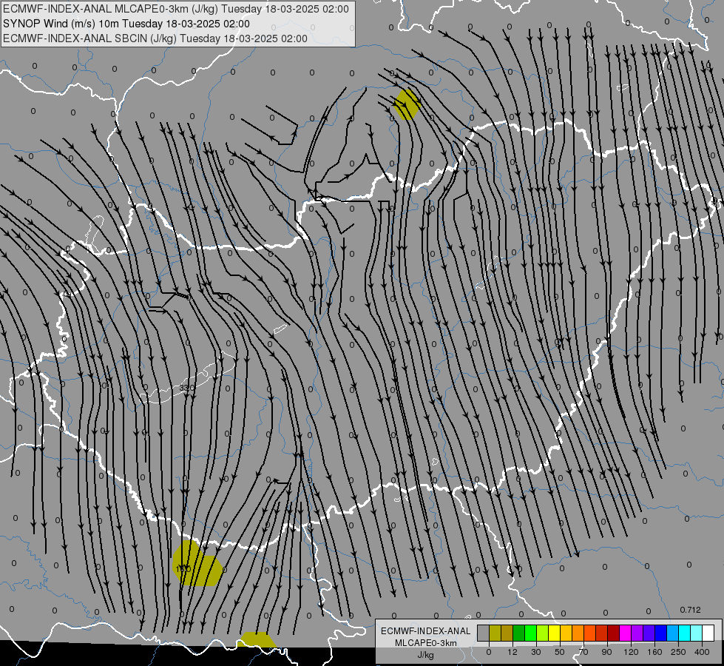The height and width of the screenshot is (666, 724).
Task: Click the 150 label in the olive patch
Action: pyautogui.click(x=183, y=569)
